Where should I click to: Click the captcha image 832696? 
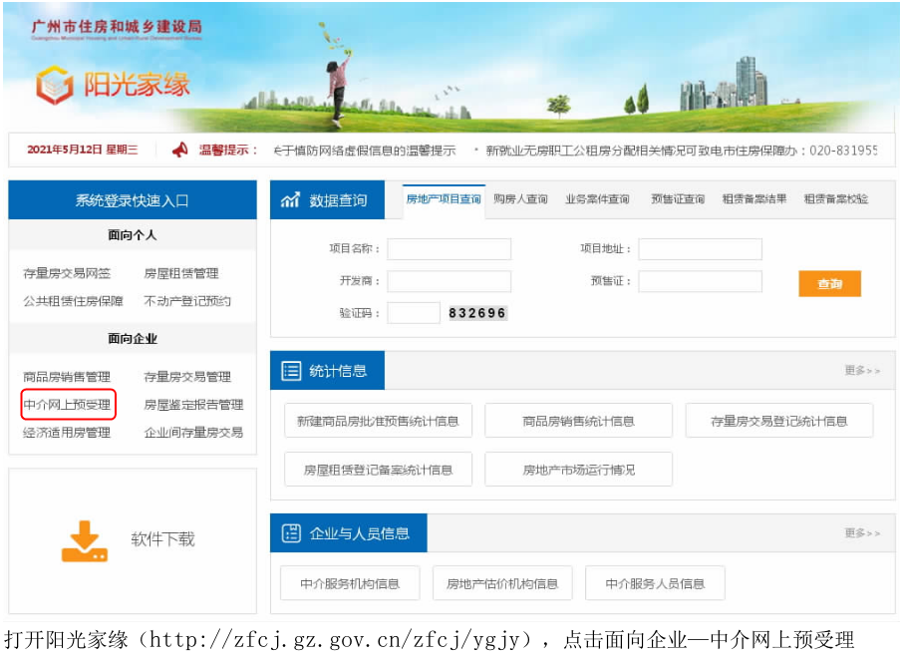(x=477, y=313)
